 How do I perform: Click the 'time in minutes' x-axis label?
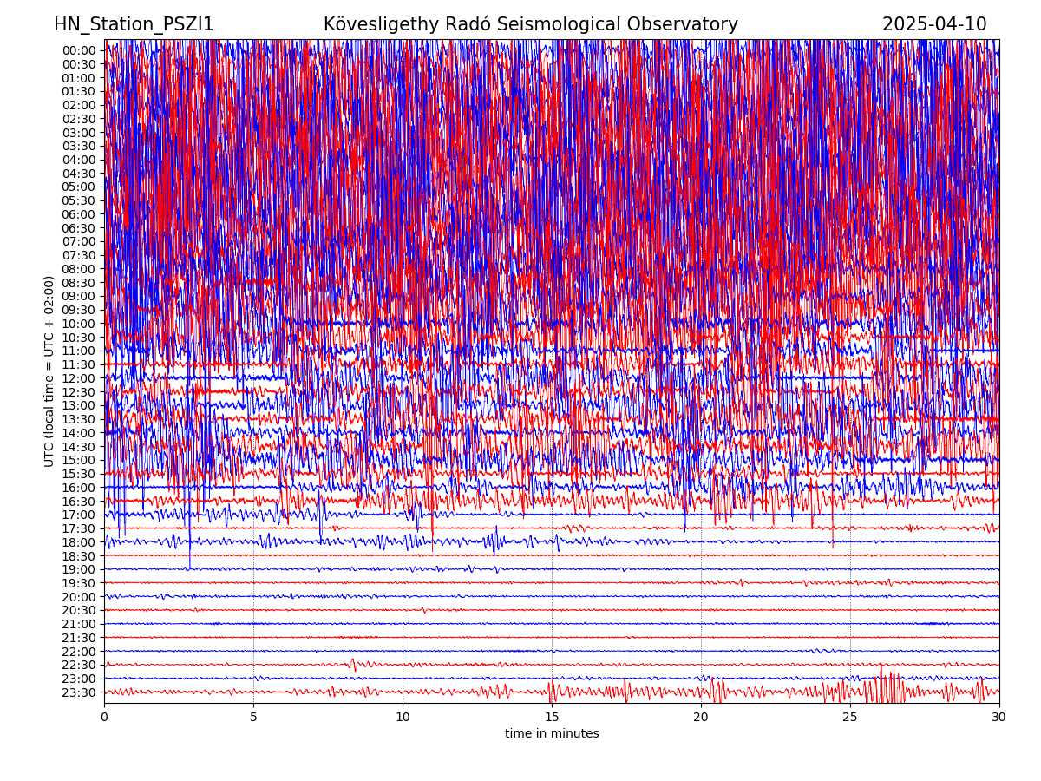(552, 734)
